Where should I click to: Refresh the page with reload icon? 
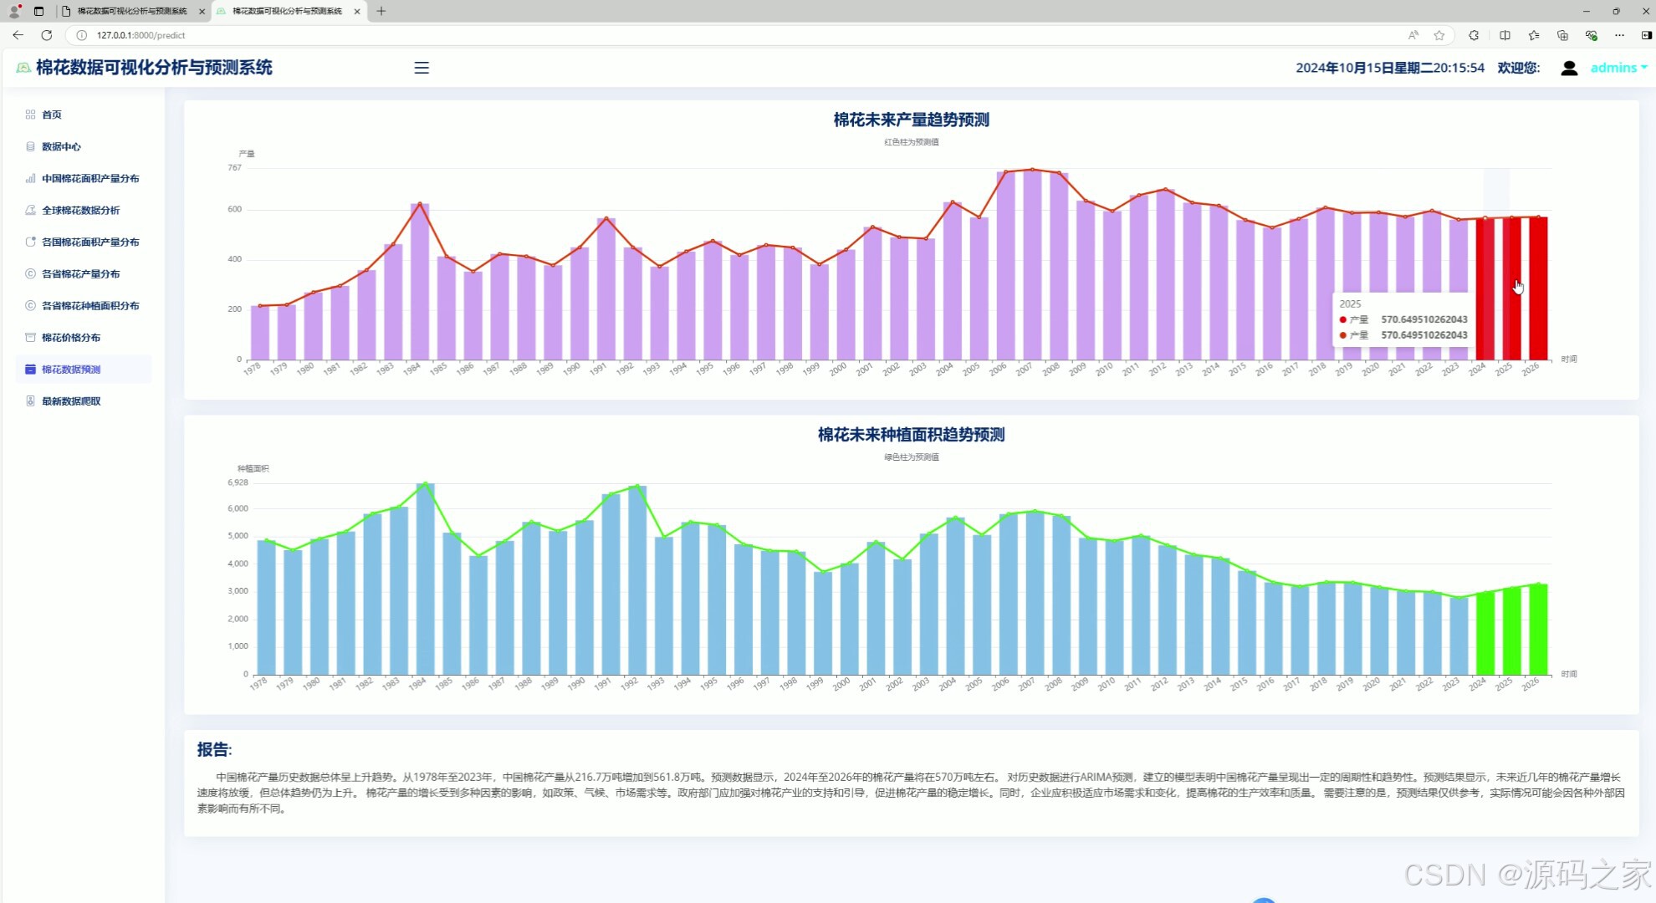[x=47, y=35]
